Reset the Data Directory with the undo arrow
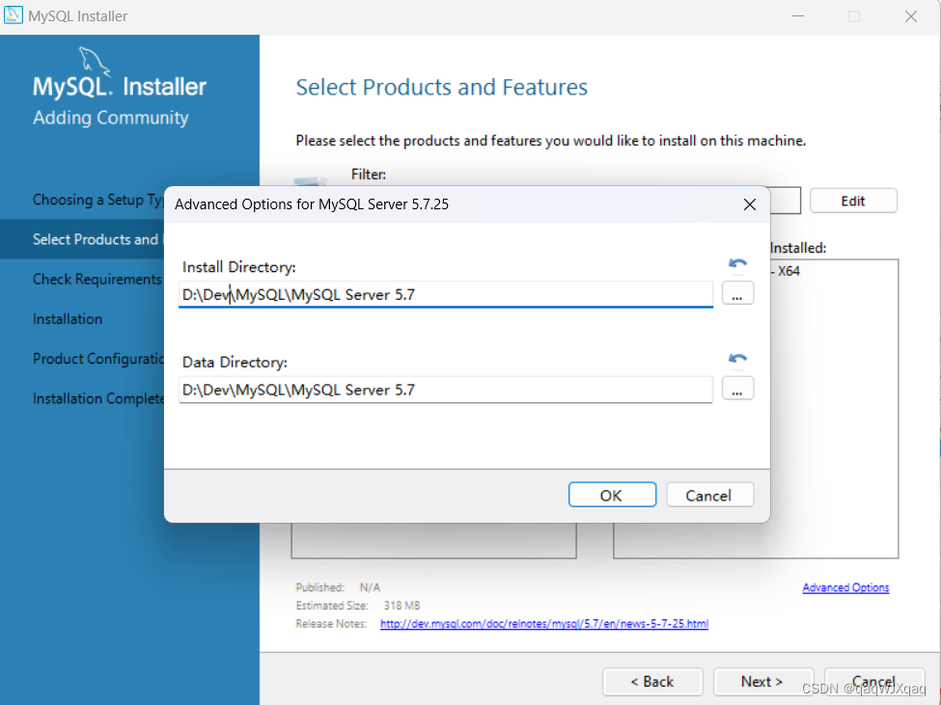 point(737,359)
